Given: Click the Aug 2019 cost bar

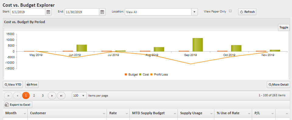Looking at the screenshot, I should coord(159,49).
